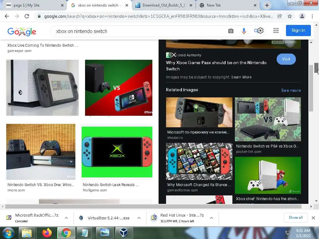Screen dimensions: 319x239
Task: Reload the current Google search page
Action: pos(27,16)
